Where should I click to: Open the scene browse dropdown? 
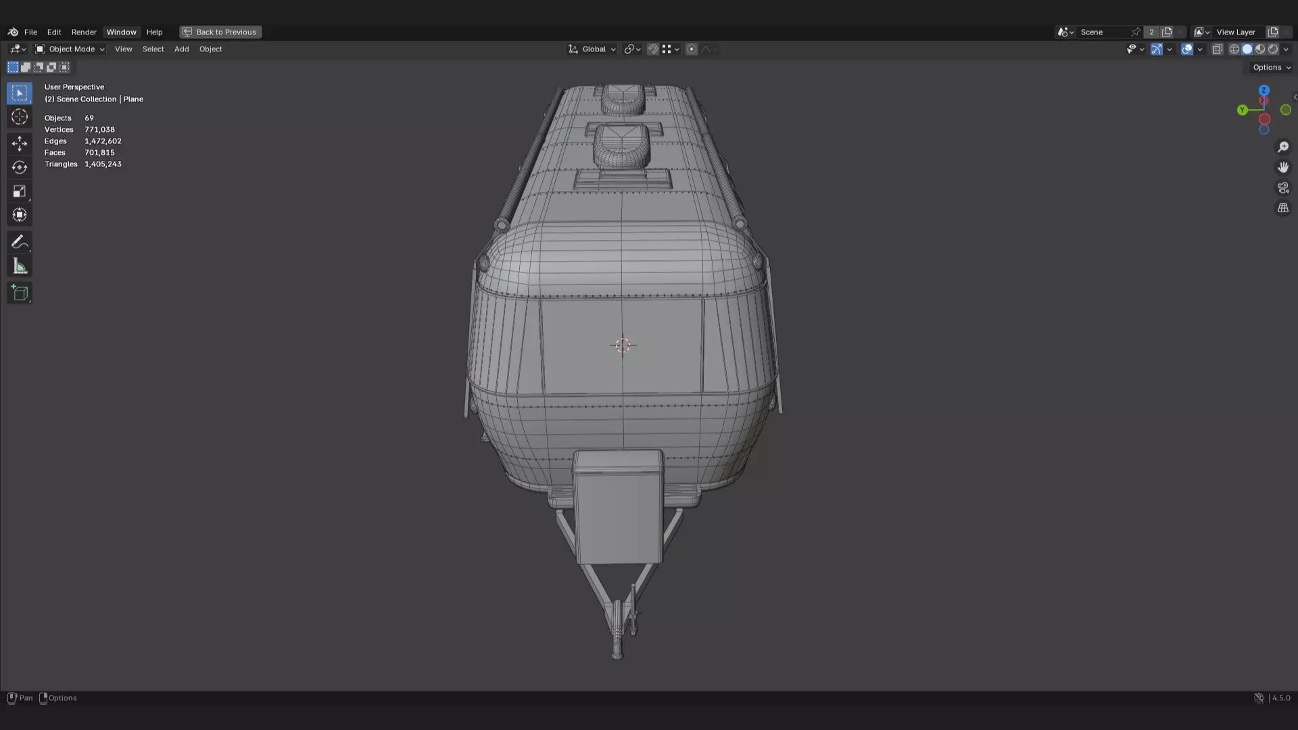pyautogui.click(x=1065, y=32)
